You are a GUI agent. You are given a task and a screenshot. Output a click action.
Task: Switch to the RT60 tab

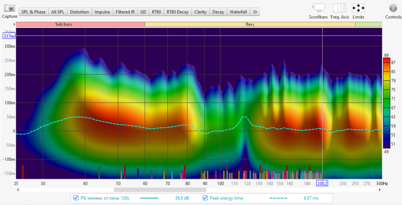point(157,12)
